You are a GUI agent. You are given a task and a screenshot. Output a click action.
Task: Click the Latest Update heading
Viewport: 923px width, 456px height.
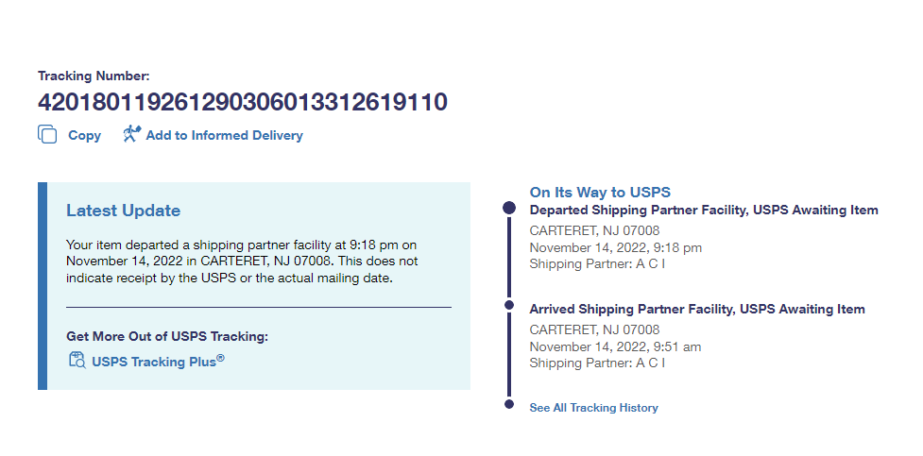123,211
